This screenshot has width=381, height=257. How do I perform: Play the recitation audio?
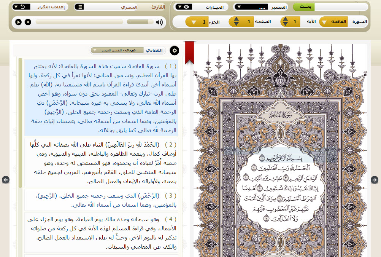pyautogui.click(x=18, y=22)
